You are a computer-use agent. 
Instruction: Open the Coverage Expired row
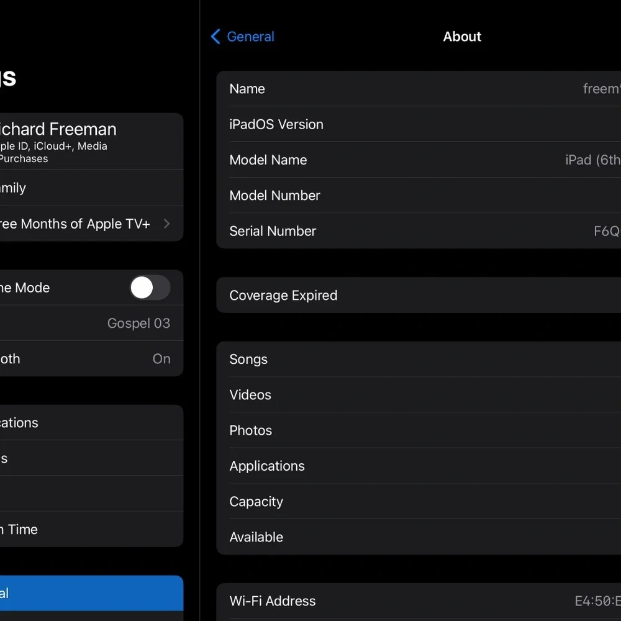tap(419, 295)
